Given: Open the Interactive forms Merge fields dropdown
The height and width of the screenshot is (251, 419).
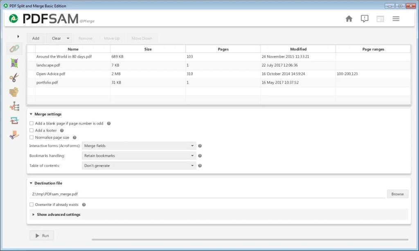Looking at the screenshot, I should [139, 146].
